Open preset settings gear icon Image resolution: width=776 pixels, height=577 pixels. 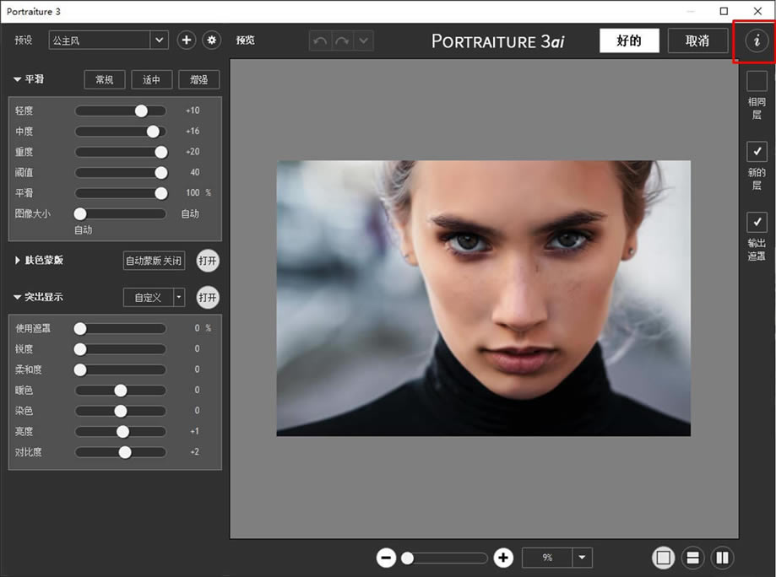coord(211,40)
